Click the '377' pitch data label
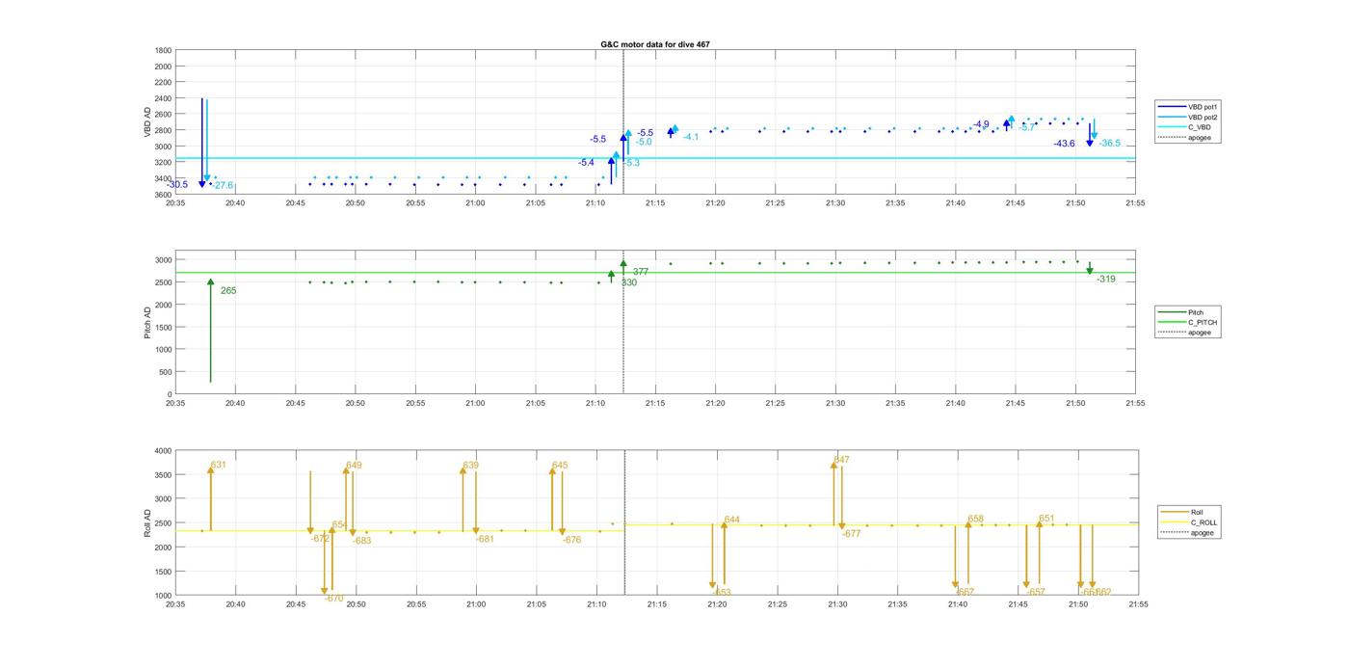Viewport: 1349px width, 668px height. point(641,272)
